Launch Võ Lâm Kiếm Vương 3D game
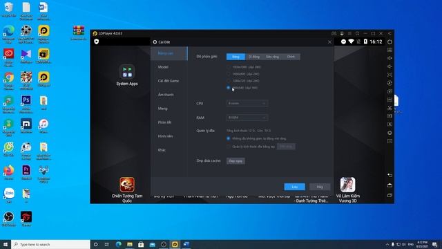442x249 pixels. (347, 190)
